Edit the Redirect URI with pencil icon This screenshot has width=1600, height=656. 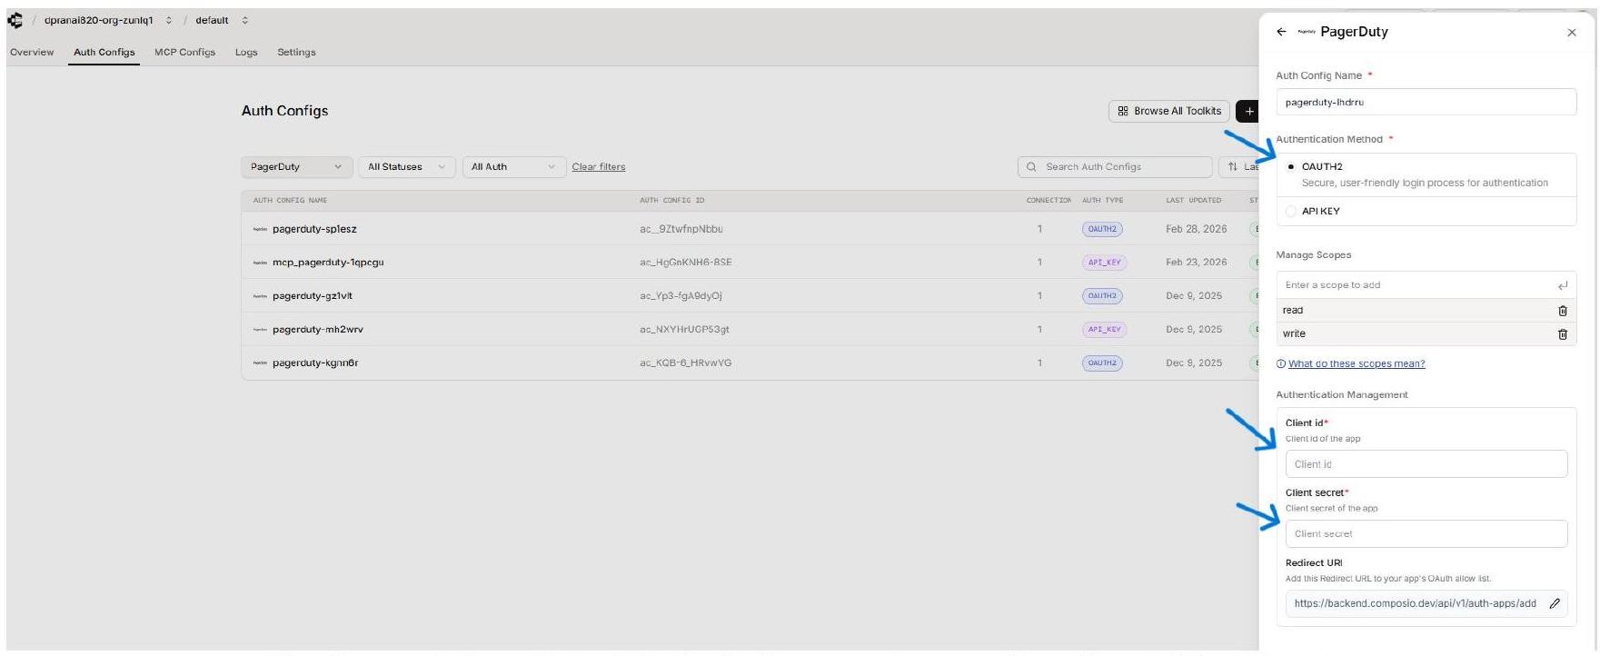click(1555, 603)
